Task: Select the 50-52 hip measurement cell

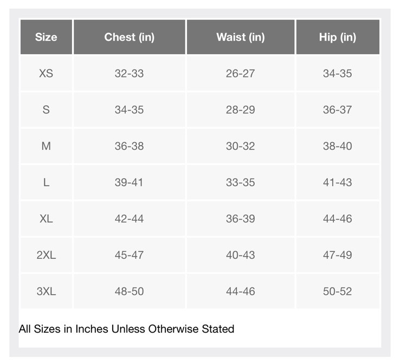Action: [337, 291]
